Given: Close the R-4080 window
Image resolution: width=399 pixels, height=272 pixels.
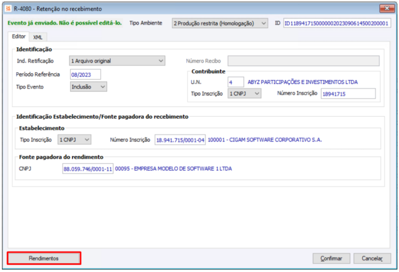Looking at the screenshot, I should 387,8.
